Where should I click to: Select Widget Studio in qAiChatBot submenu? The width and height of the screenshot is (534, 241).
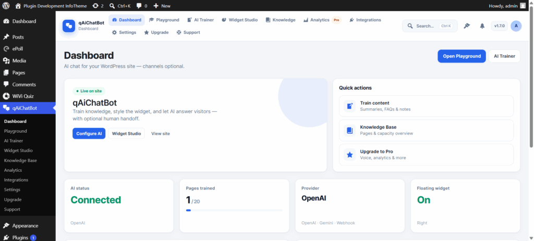(x=18, y=150)
